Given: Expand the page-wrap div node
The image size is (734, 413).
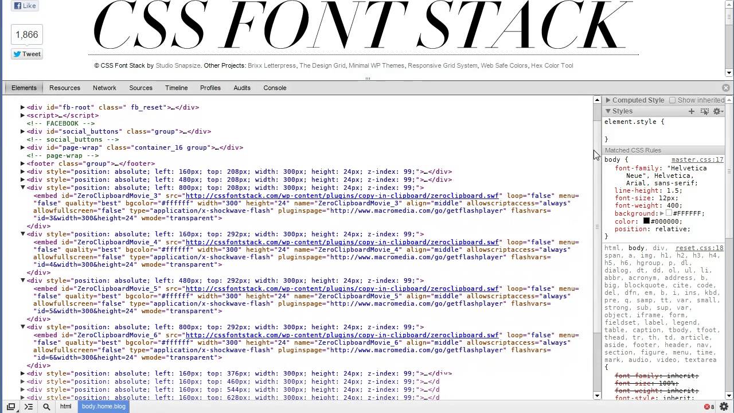Looking at the screenshot, I should [22, 147].
